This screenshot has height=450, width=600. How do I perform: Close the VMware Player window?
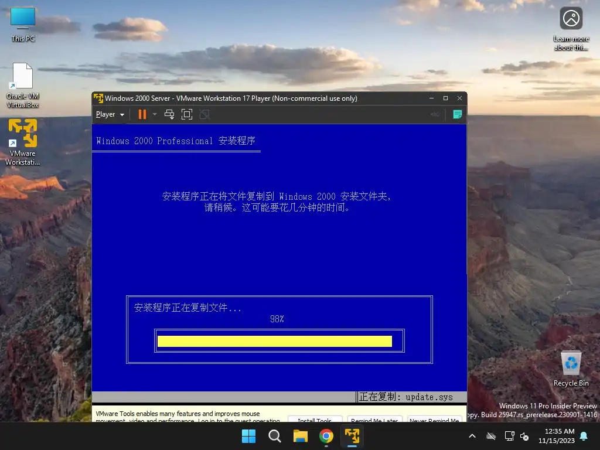[459, 98]
